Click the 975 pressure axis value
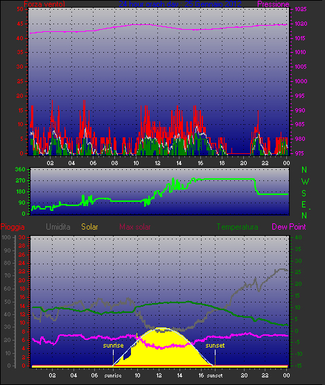 [x=299, y=153]
